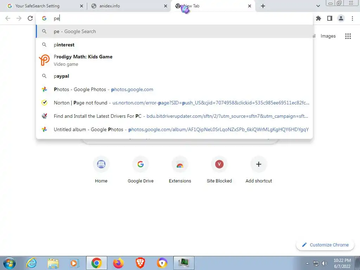Open the monitor app taskbar icon
360x270 pixels.
[184, 263]
